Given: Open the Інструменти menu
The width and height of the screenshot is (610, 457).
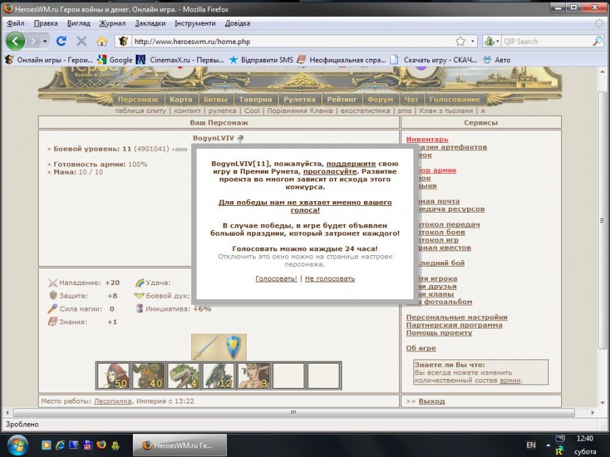Looking at the screenshot, I should click(x=195, y=23).
